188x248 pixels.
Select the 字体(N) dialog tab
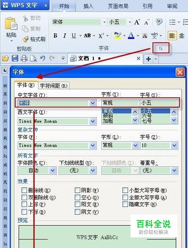click(26, 85)
